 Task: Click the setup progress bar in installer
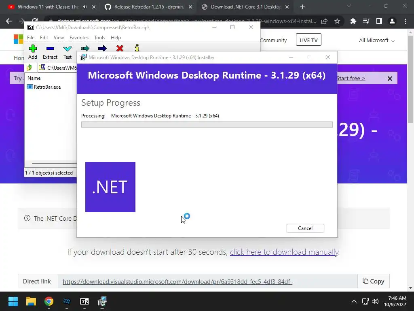[x=207, y=125]
